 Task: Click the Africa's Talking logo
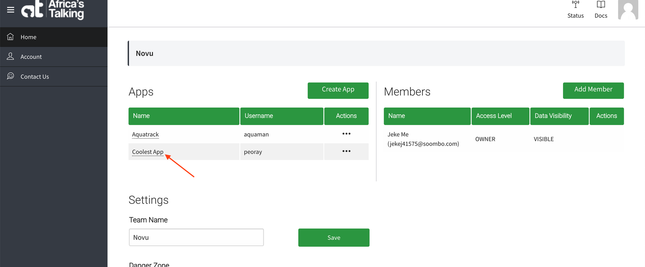(x=53, y=10)
